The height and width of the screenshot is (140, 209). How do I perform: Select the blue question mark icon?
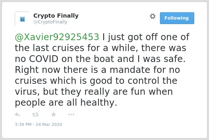click(22, 19)
